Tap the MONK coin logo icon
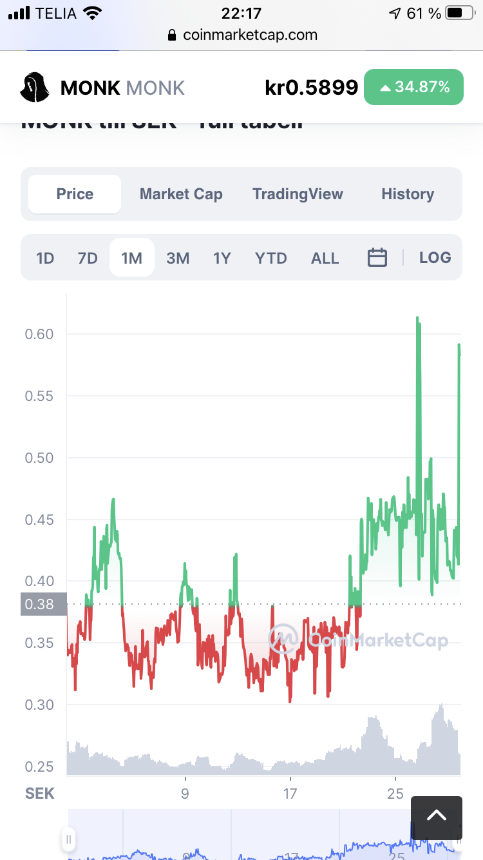Viewport: 483px width, 860px height. coord(35,87)
